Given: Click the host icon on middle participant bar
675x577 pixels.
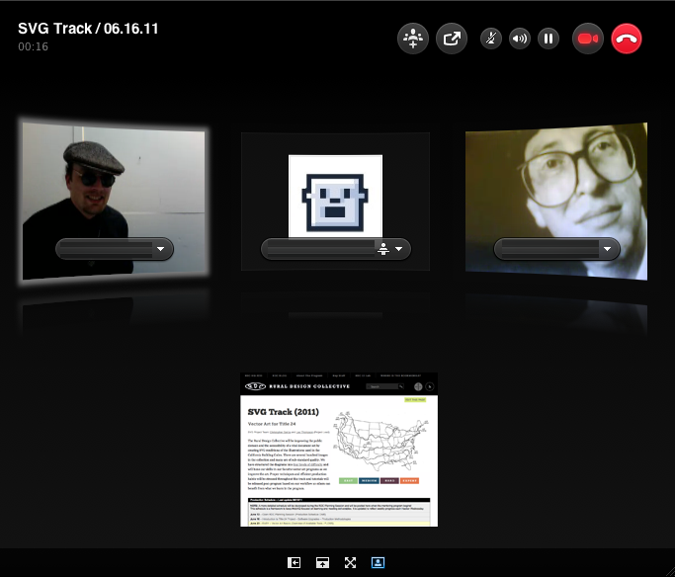Looking at the screenshot, I should 382,249.
